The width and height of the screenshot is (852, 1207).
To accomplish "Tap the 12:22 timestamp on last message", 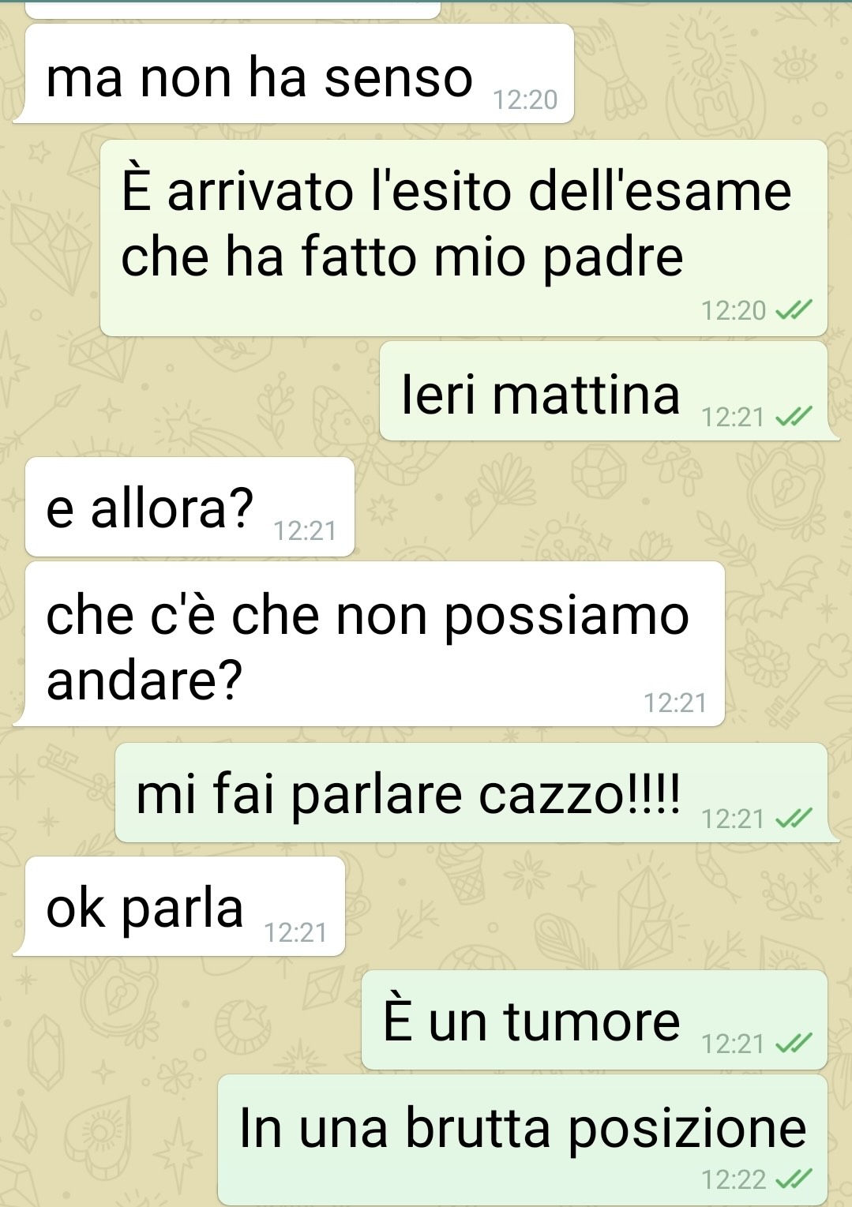I will click(734, 1180).
